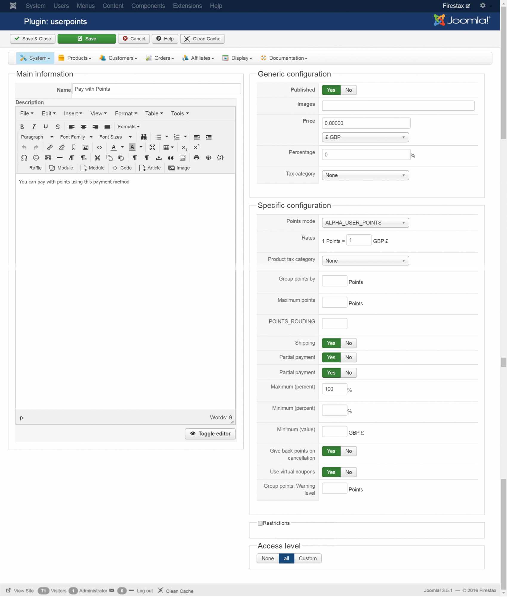Open the Components top menu
The width and height of the screenshot is (507, 597).
148,6
